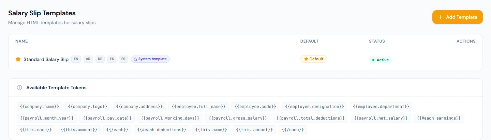Click the System template badge

[150, 59]
